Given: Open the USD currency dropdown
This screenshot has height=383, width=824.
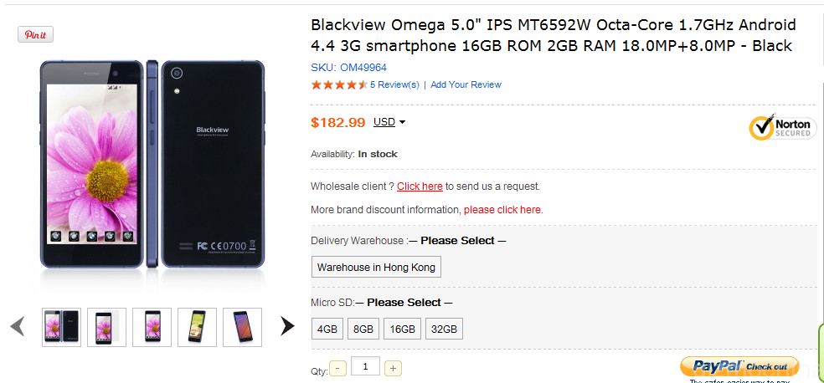Looking at the screenshot, I should (389, 122).
